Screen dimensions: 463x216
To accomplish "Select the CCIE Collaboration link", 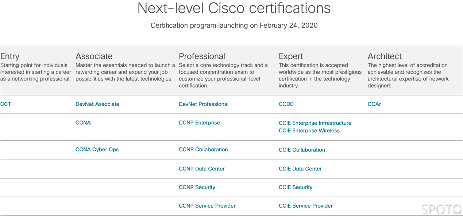I will (302, 150).
